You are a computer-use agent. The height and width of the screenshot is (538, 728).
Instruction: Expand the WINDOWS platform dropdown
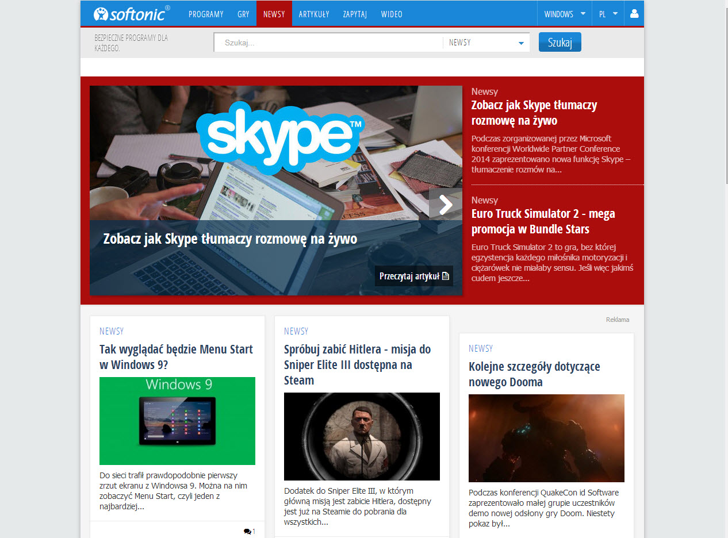point(565,14)
